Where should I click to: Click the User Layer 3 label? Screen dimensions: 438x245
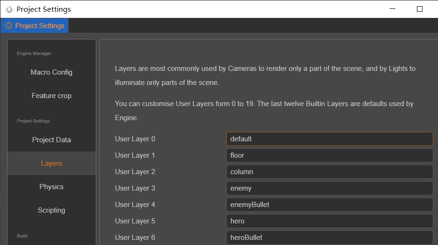click(x=135, y=188)
